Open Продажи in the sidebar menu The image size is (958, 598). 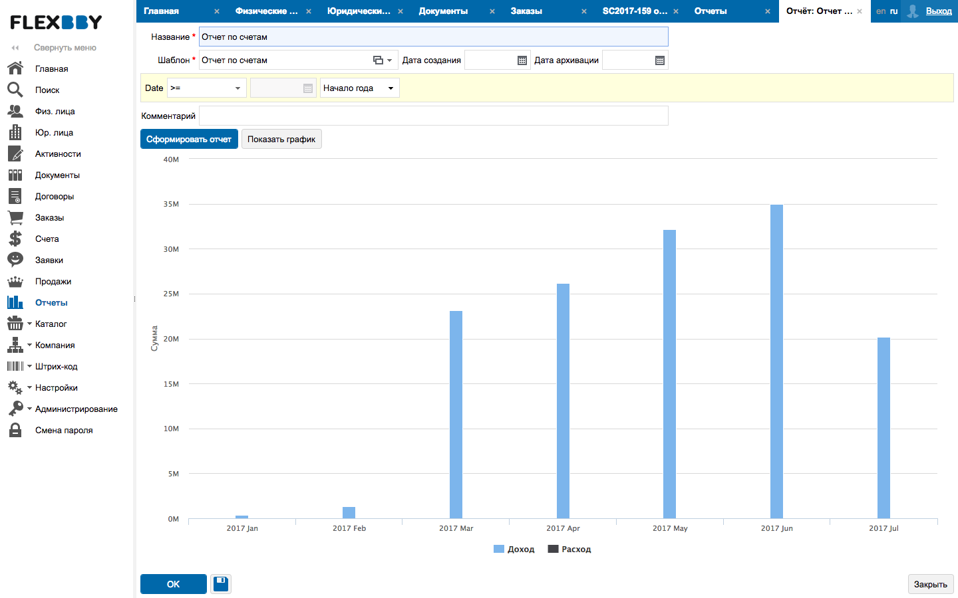(x=53, y=281)
